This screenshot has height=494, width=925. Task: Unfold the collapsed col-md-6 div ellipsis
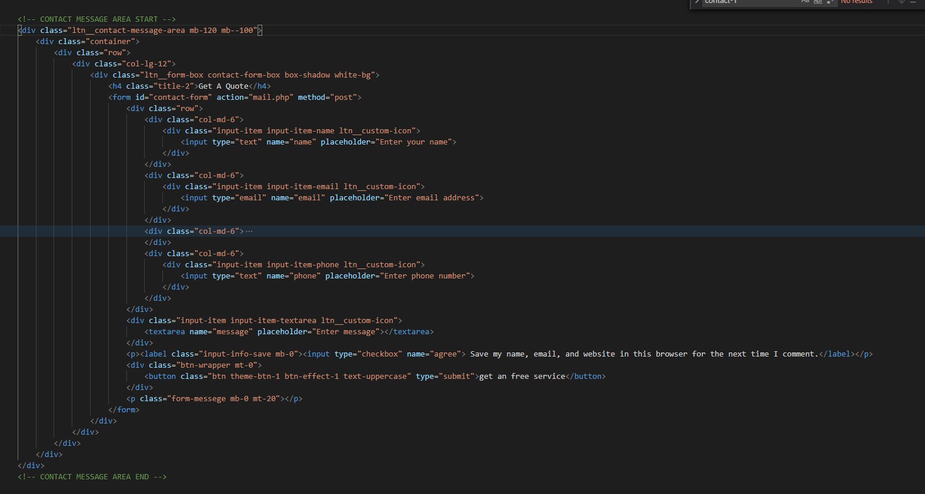(x=249, y=231)
